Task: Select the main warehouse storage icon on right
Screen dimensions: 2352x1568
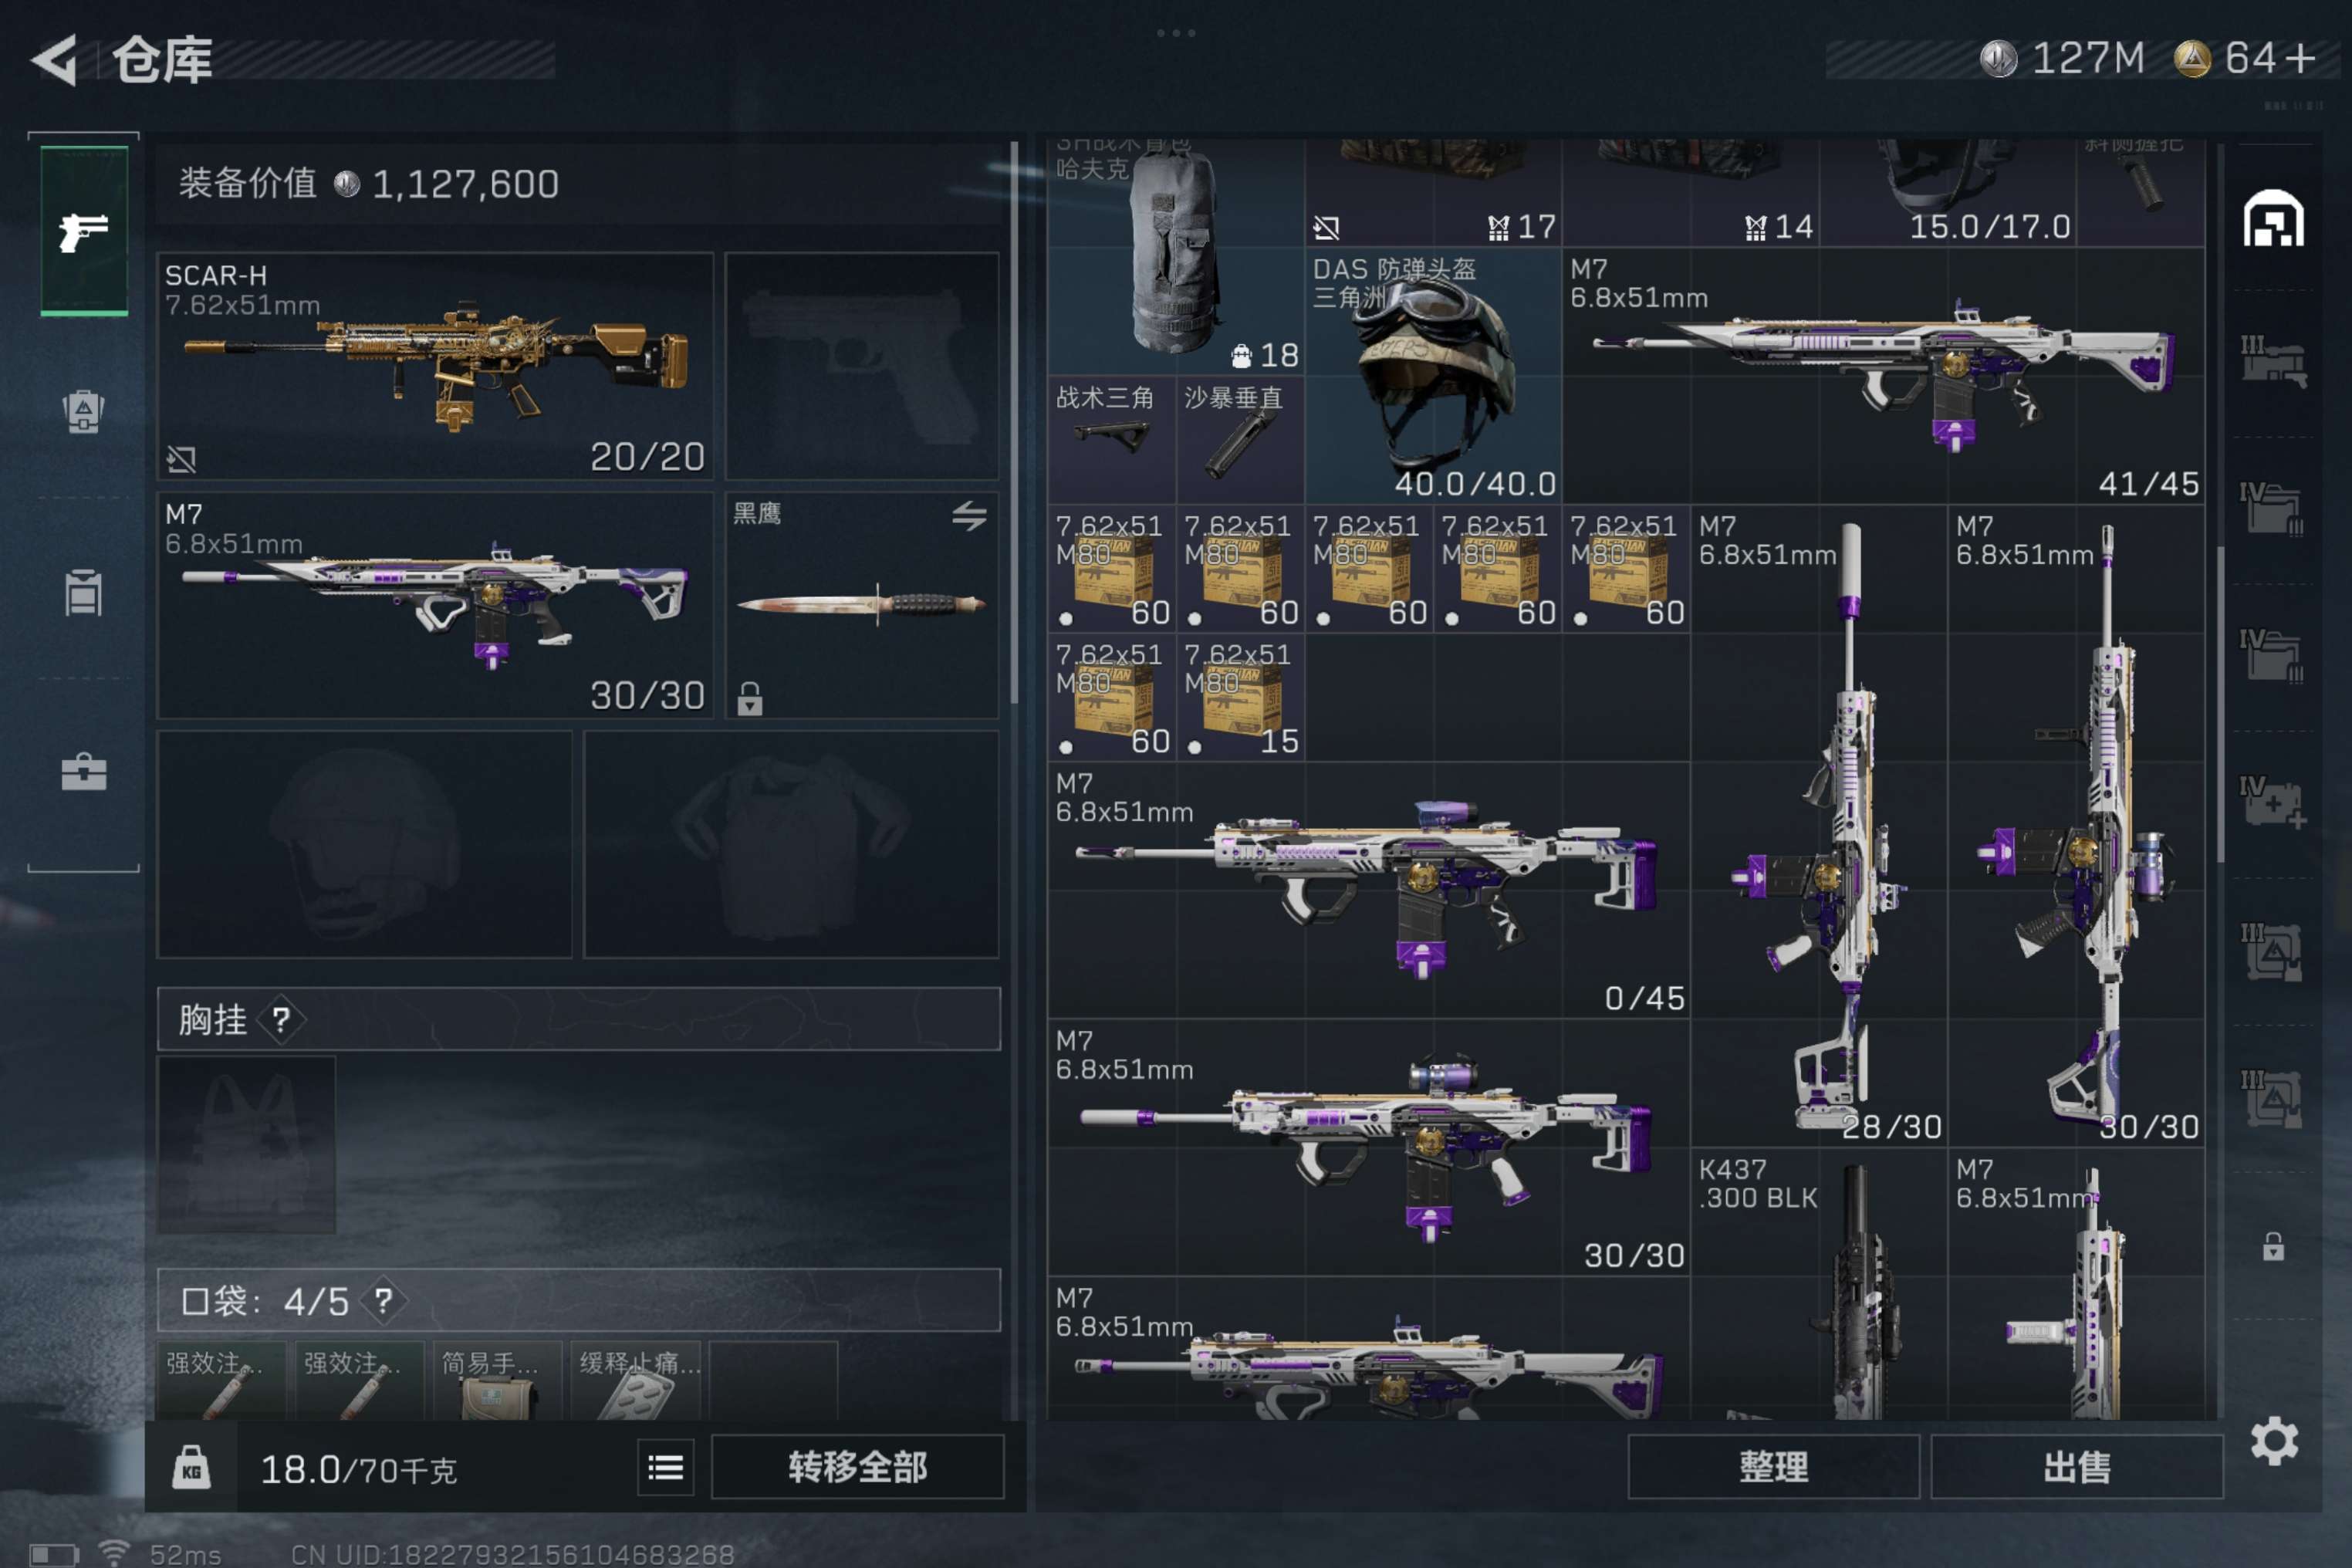Action: click(2273, 218)
